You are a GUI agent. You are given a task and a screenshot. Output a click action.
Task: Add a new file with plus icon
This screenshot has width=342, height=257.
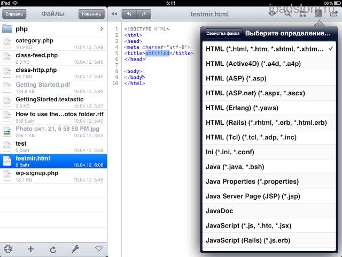click(x=30, y=249)
